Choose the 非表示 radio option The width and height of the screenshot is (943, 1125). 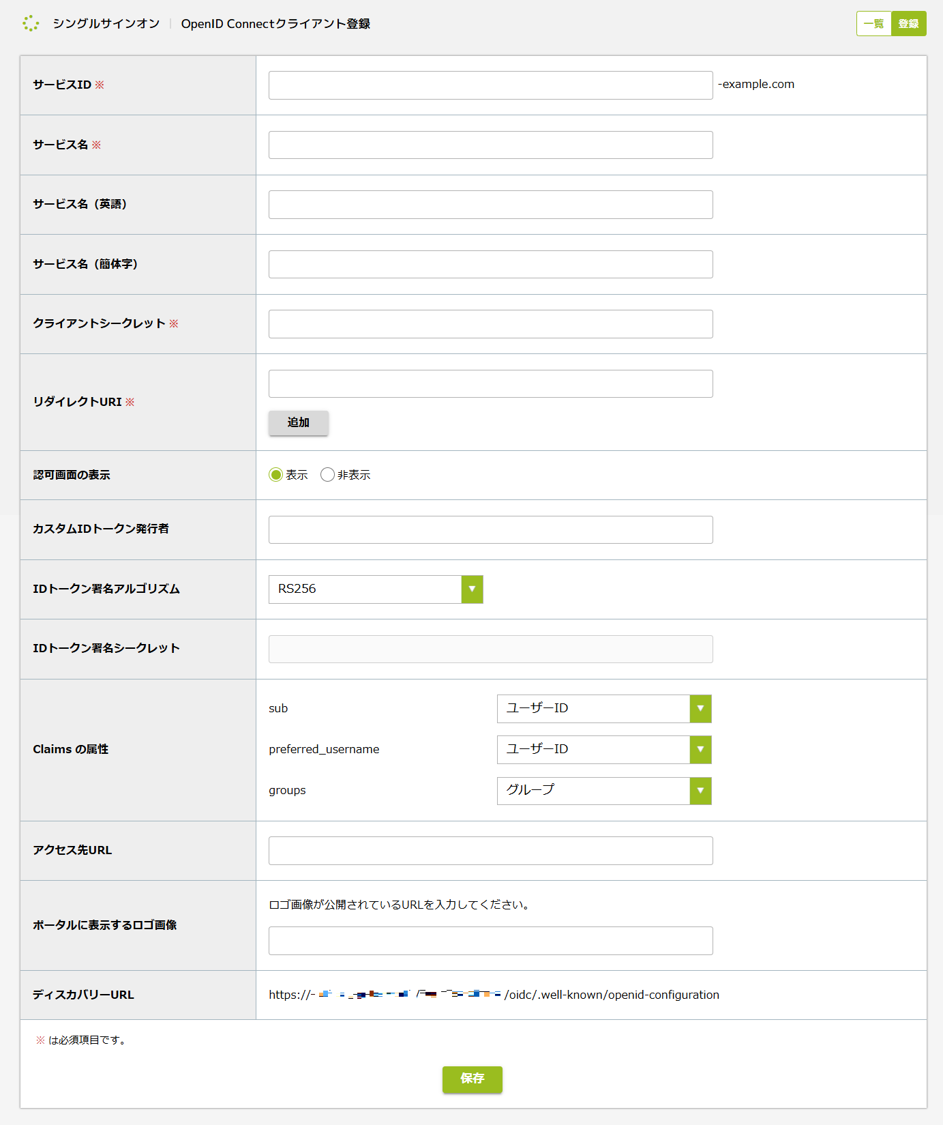[327, 475]
